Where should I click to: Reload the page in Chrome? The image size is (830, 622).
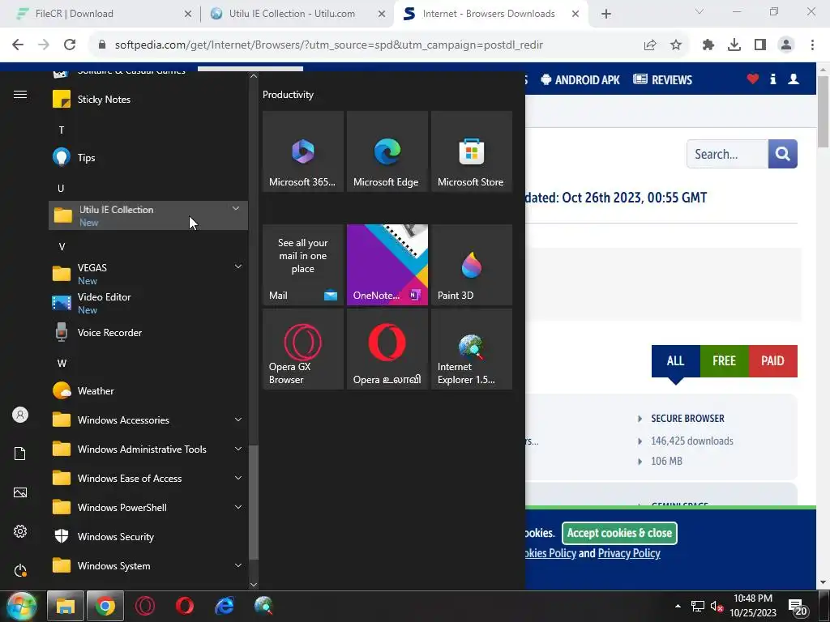click(70, 45)
